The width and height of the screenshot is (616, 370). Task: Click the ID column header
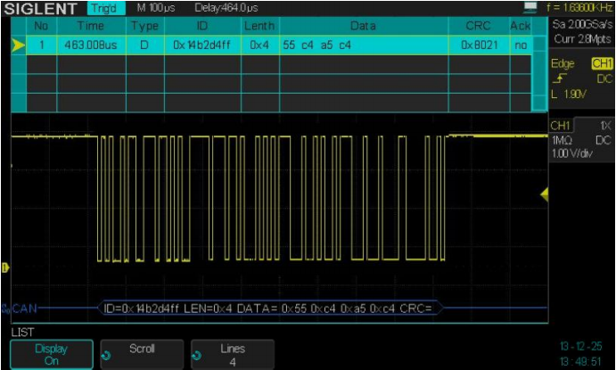tap(202, 26)
